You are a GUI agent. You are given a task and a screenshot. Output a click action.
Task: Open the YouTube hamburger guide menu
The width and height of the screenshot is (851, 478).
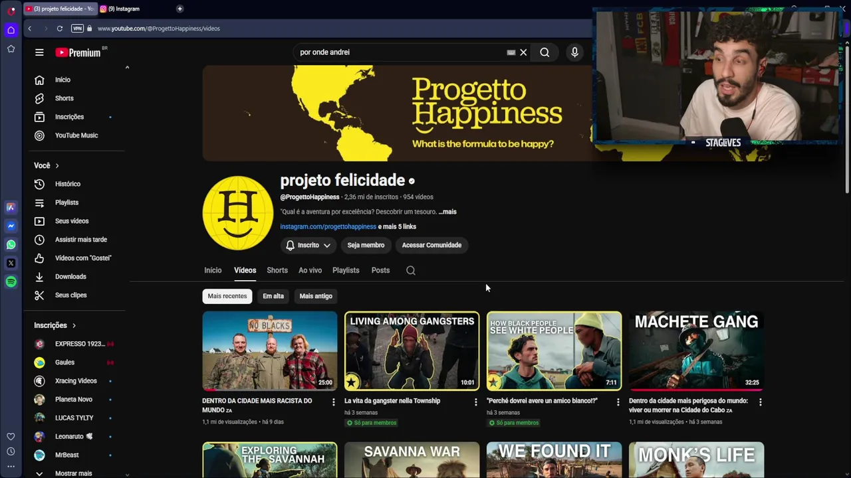(x=39, y=52)
